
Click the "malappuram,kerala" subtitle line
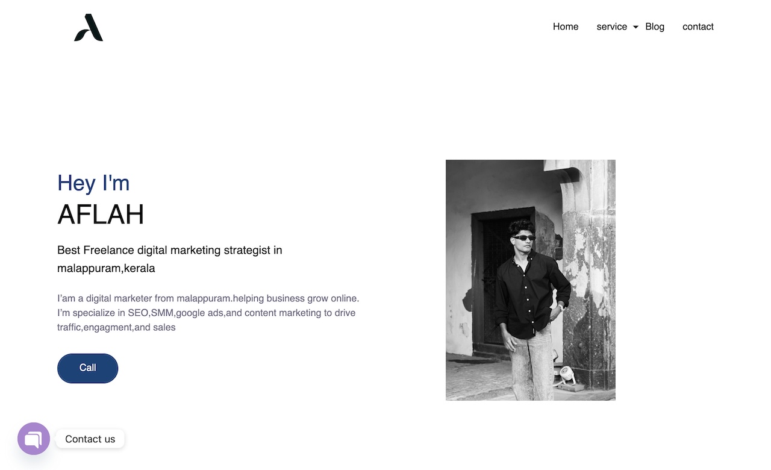point(106,268)
